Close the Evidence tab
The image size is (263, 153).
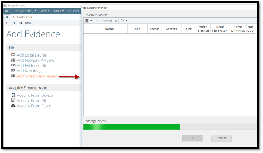pyautogui.click(x=31, y=17)
